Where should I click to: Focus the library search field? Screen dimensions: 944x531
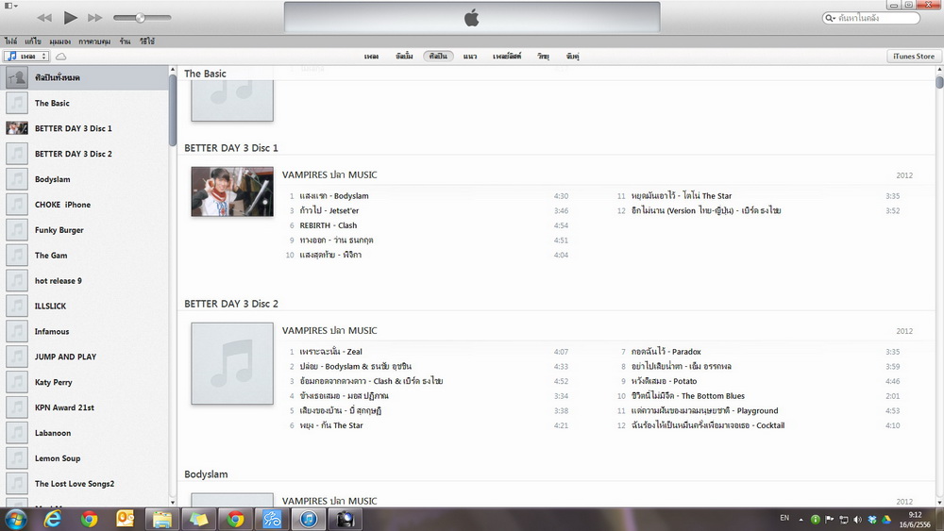tap(870, 18)
